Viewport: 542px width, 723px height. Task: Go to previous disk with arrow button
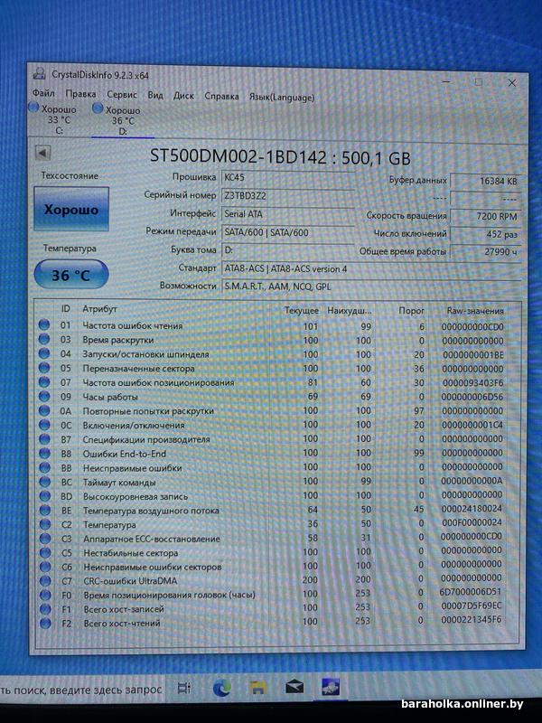point(42,154)
